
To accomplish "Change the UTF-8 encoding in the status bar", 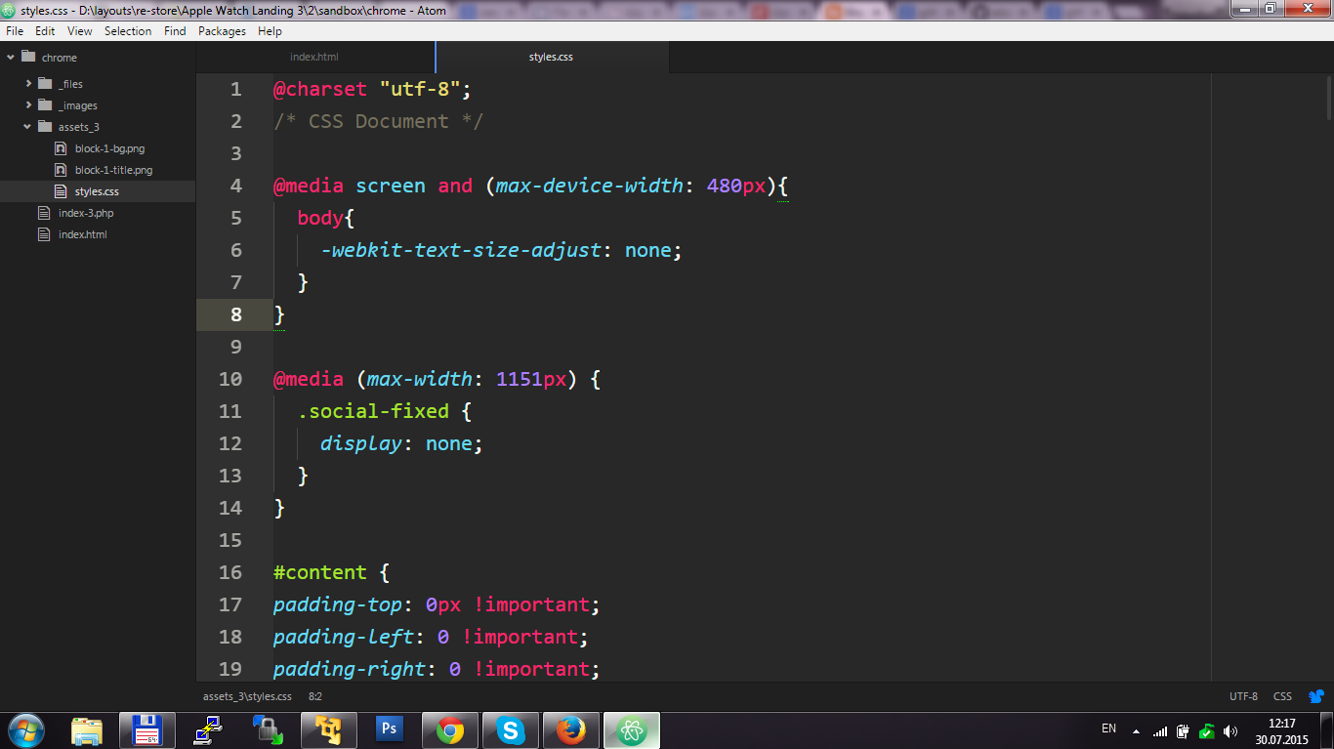I will coord(1243,696).
